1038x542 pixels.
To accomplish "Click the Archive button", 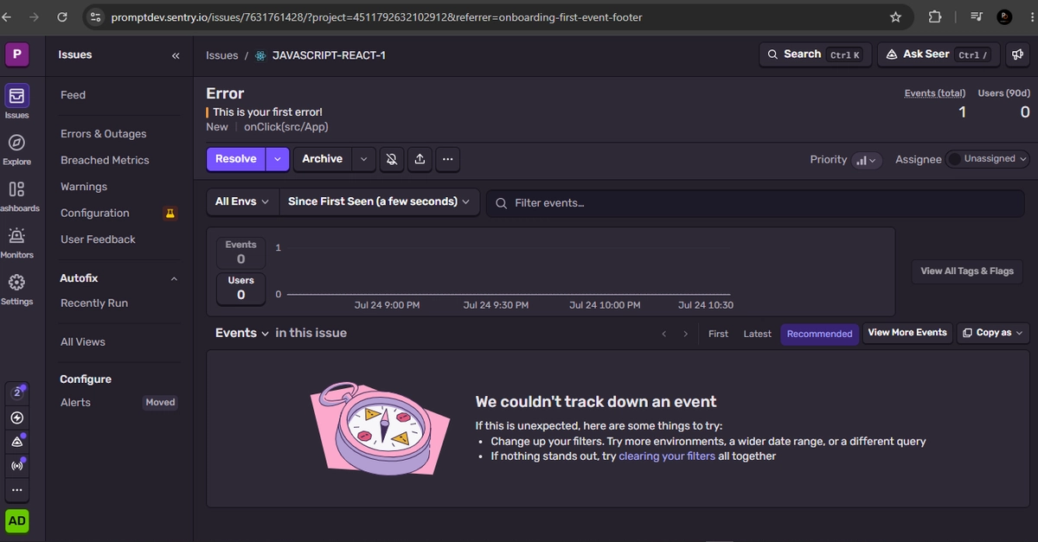I will pyautogui.click(x=322, y=159).
